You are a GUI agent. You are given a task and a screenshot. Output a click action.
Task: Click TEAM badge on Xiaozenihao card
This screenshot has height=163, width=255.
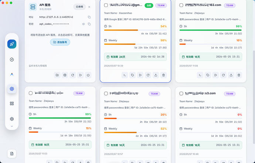pos(161,6)
